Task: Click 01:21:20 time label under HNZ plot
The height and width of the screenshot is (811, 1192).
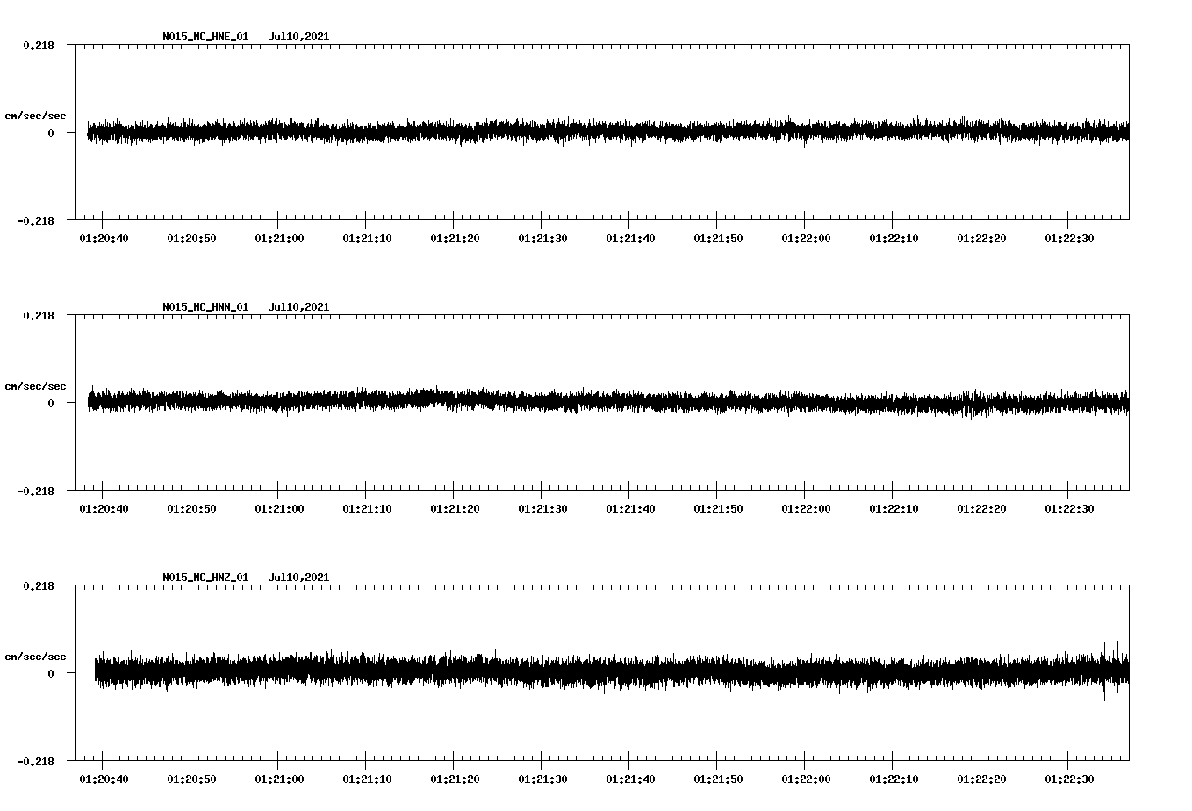Action: click(455, 779)
